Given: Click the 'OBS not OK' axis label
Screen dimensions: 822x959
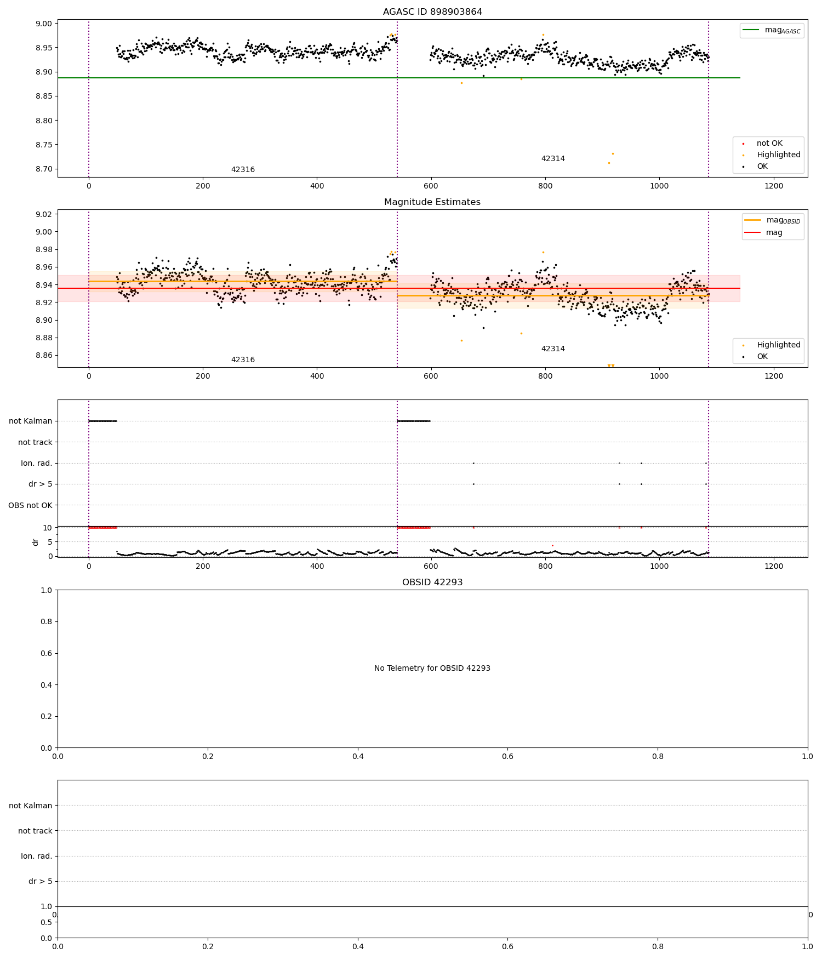Looking at the screenshot, I should coord(30,505).
